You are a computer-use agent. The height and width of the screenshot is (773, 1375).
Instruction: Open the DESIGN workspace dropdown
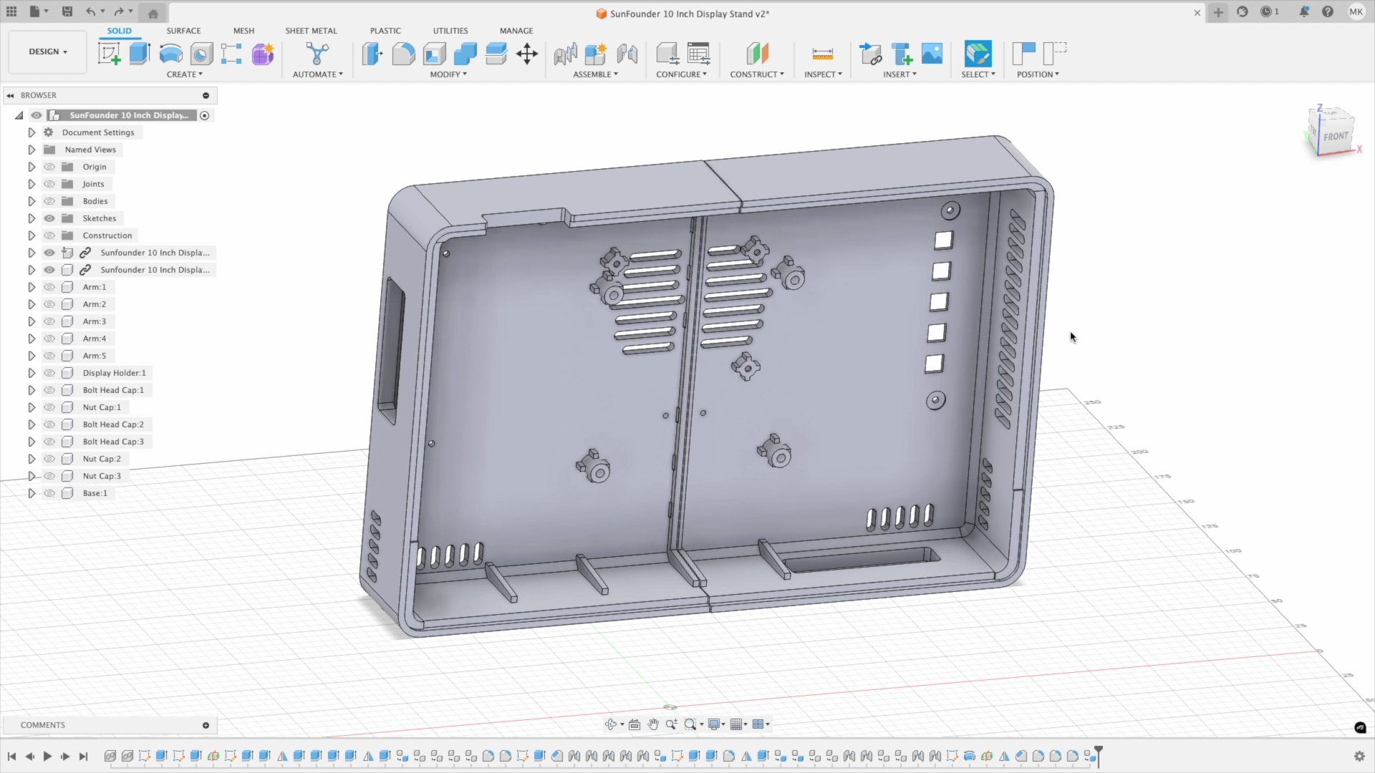(x=48, y=52)
